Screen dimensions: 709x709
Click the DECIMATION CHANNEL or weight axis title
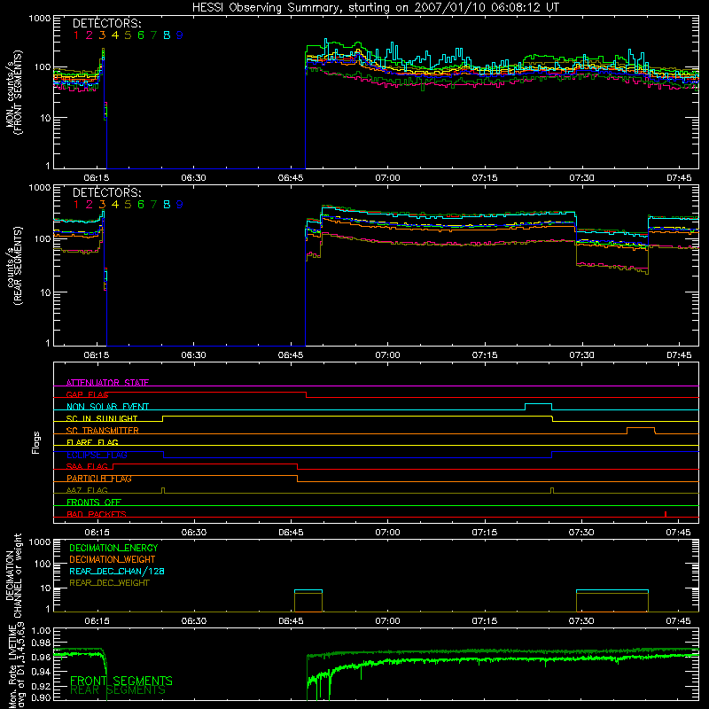(13, 575)
